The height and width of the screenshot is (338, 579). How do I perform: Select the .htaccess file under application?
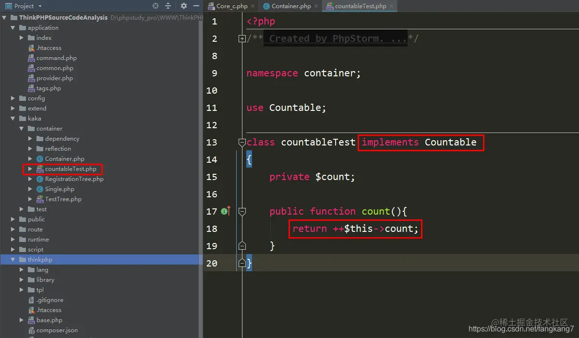point(48,48)
